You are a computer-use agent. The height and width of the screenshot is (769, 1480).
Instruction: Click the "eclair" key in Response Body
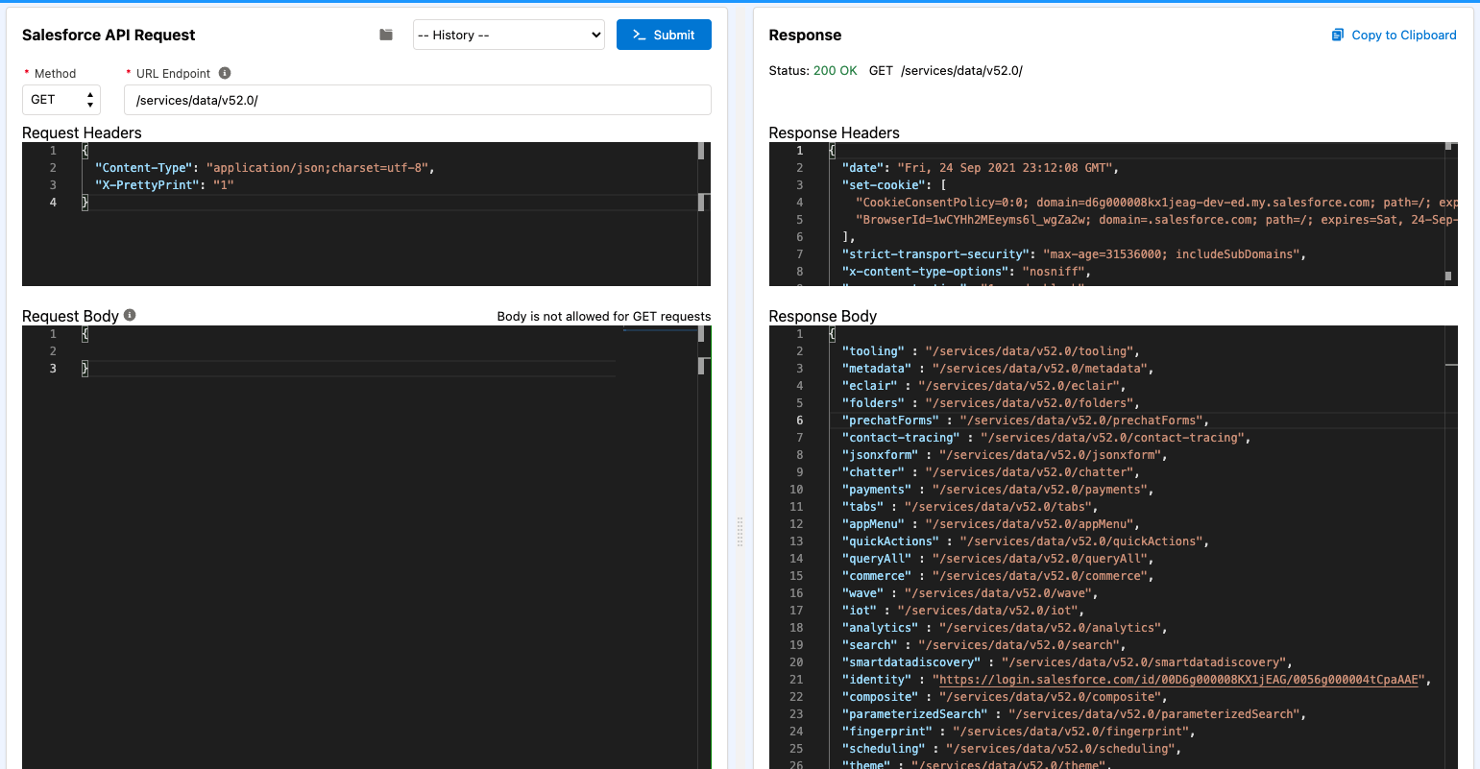point(870,386)
